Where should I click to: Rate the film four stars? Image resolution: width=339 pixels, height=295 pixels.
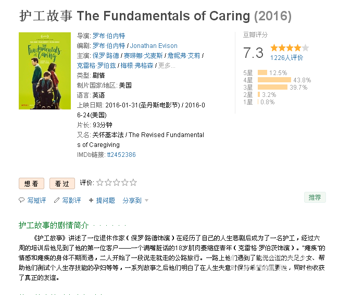click(125, 182)
